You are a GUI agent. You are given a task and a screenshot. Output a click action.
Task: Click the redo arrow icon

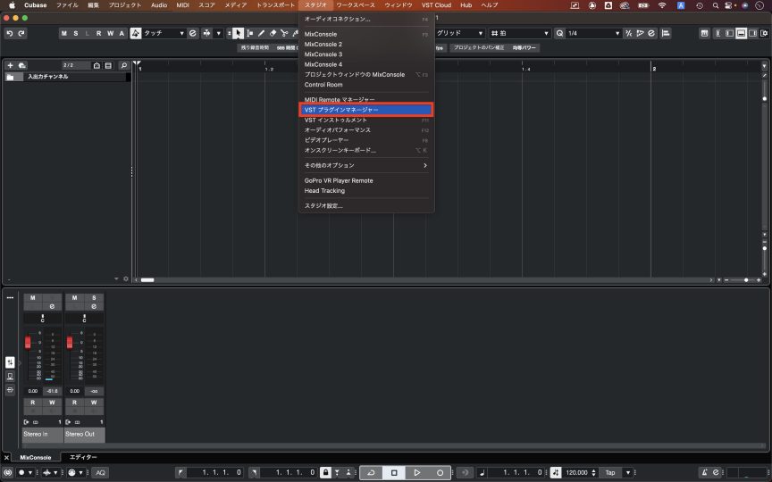click(21, 33)
